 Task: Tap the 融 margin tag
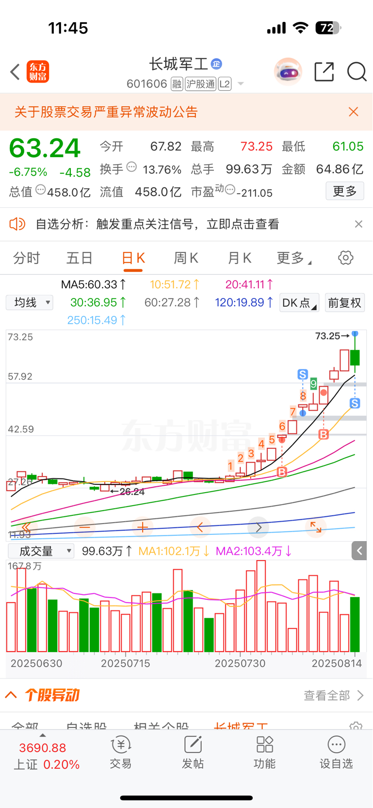click(x=177, y=84)
